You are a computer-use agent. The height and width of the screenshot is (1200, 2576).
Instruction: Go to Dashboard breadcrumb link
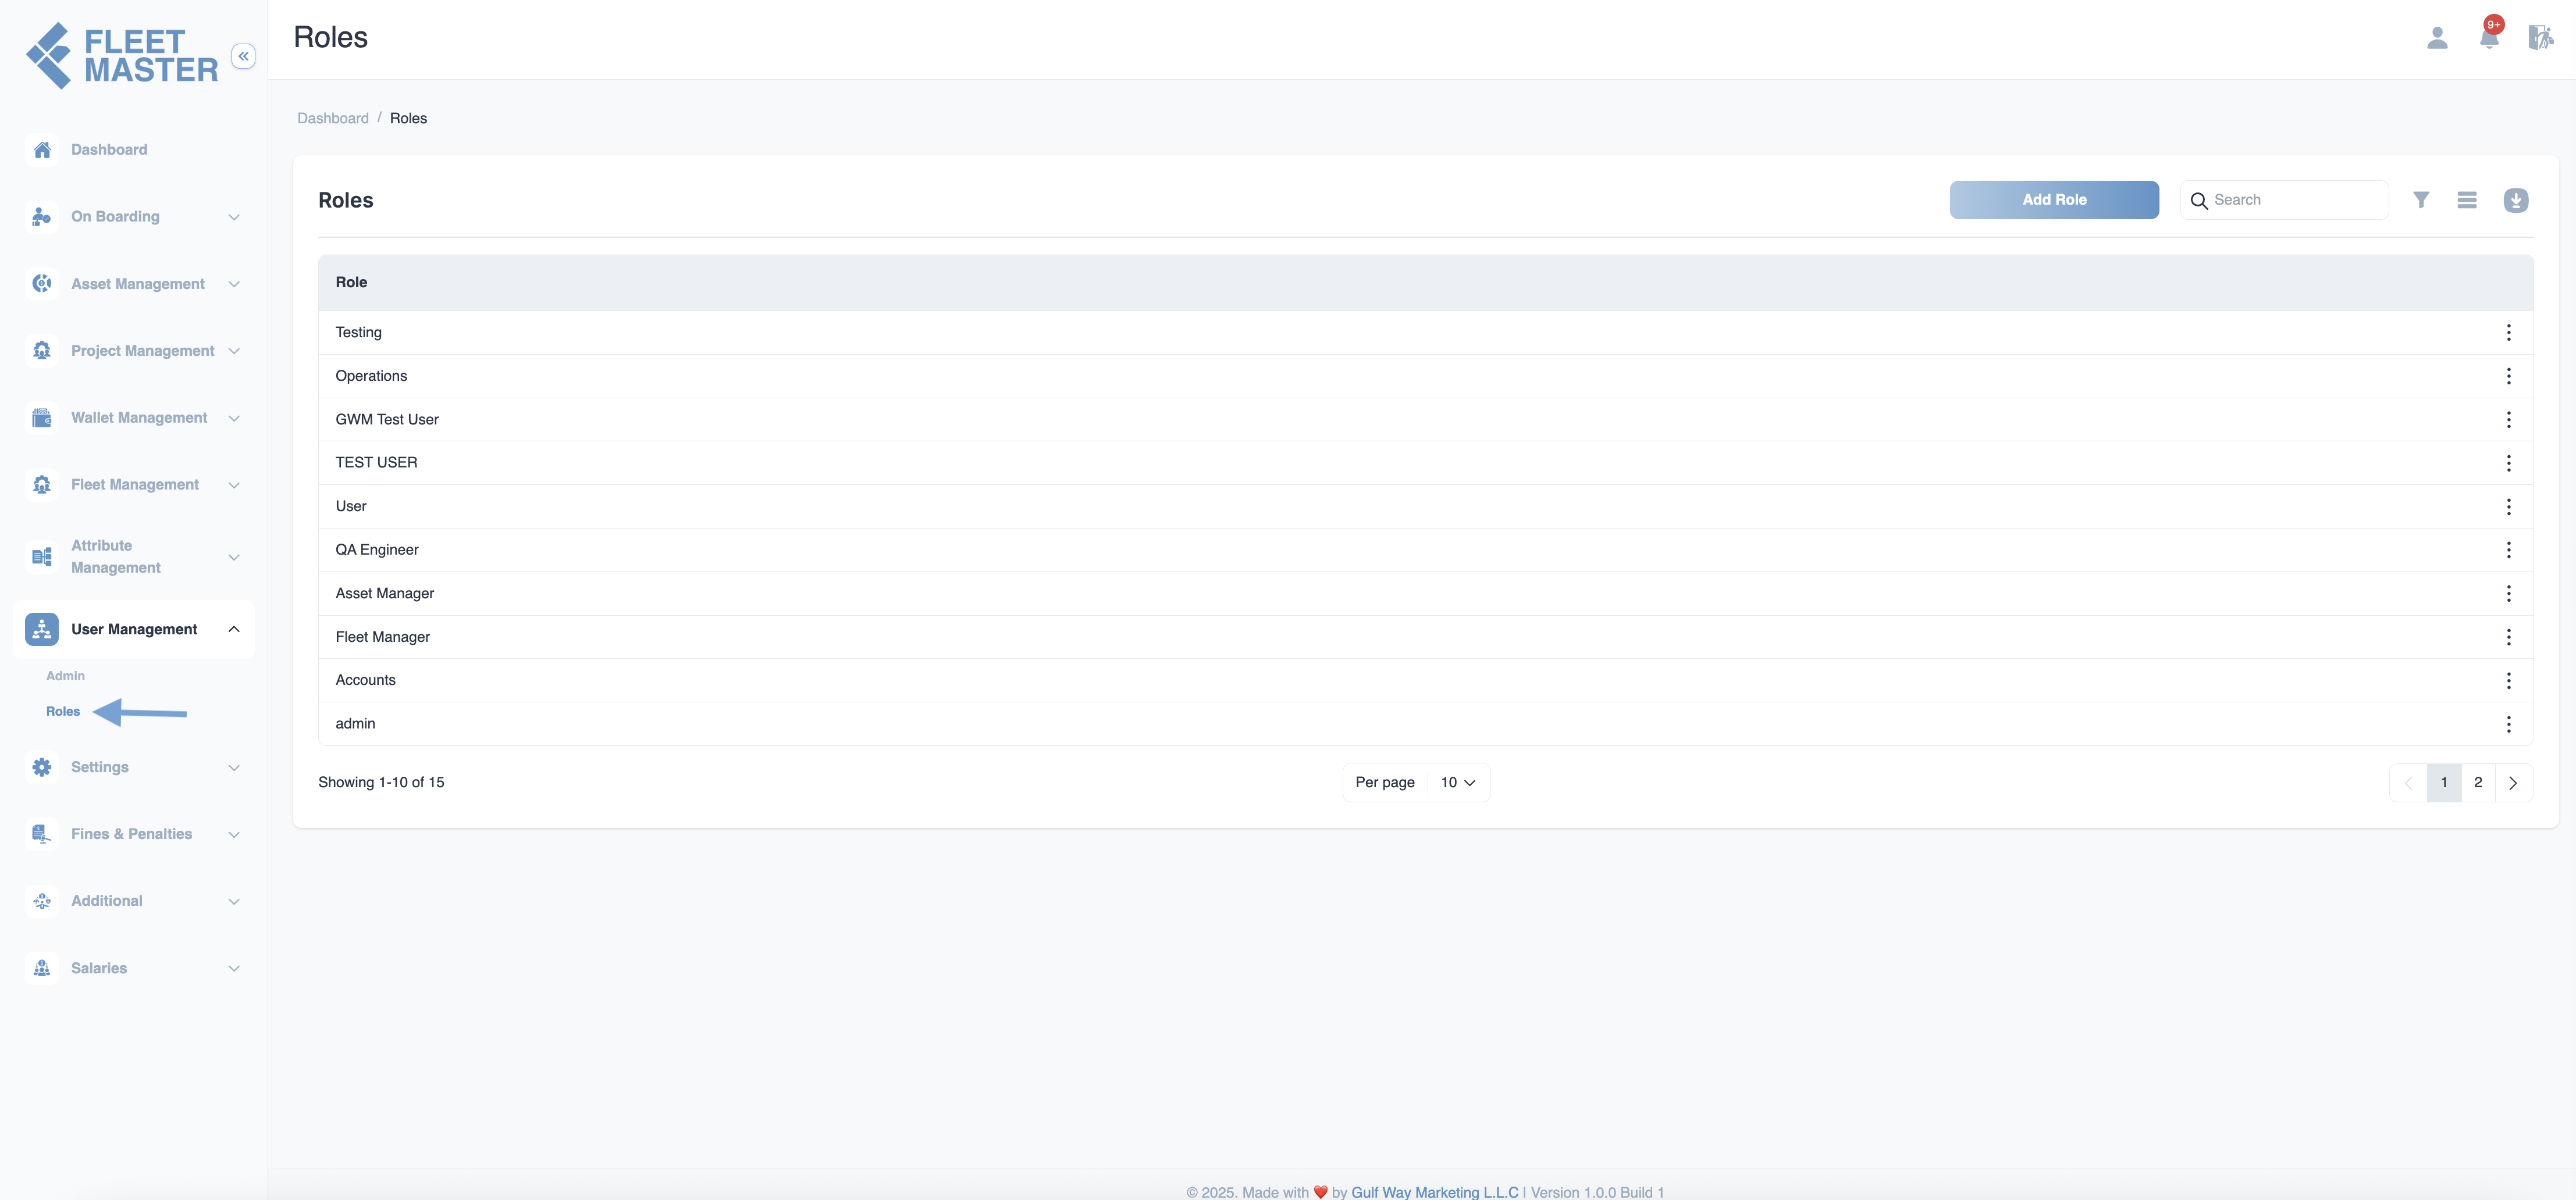coord(333,118)
